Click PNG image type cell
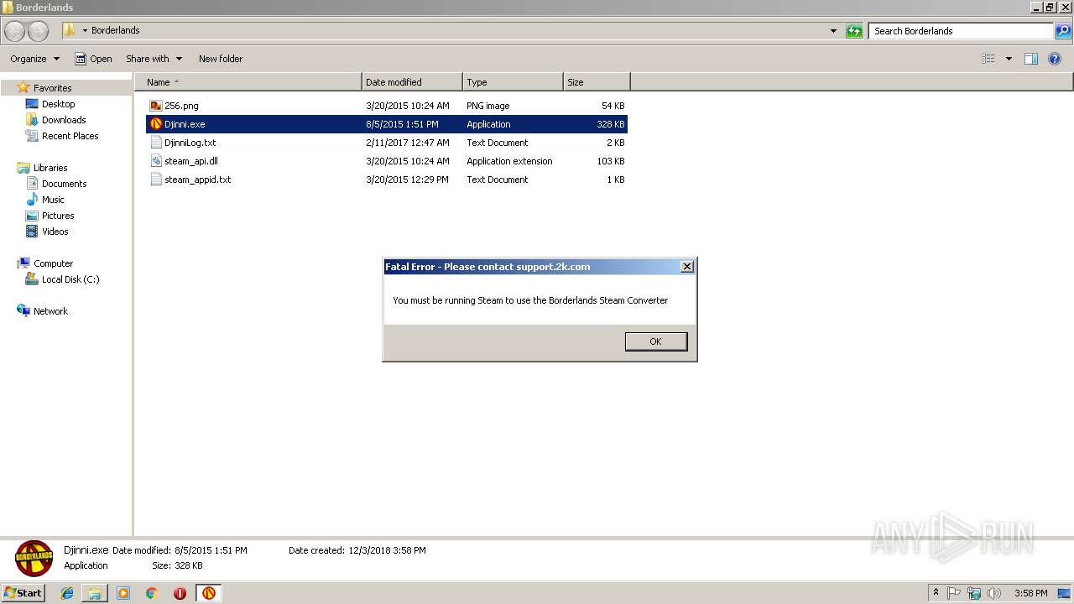1074x604 pixels. point(488,106)
